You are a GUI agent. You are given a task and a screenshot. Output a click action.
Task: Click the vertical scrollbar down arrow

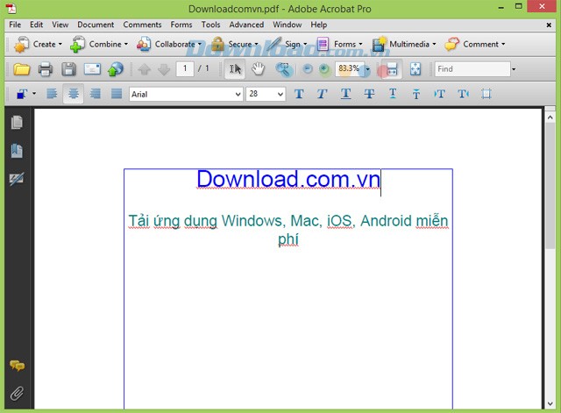[550, 403]
